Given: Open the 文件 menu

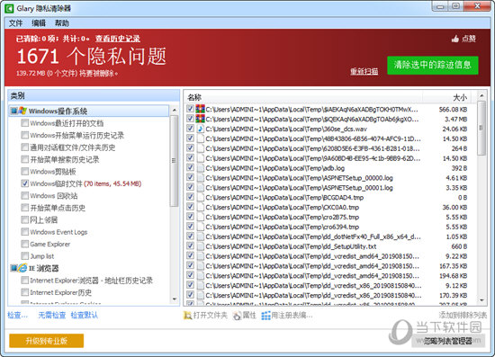Looking at the screenshot, I should (15, 23).
